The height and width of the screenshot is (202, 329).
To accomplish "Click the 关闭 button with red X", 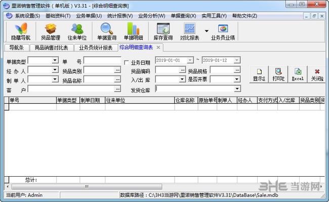I will click(x=317, y=74).
